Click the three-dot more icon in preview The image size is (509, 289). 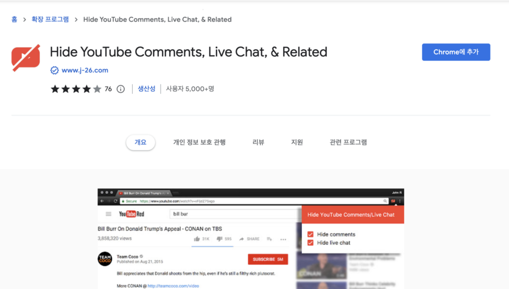point(283,239)
